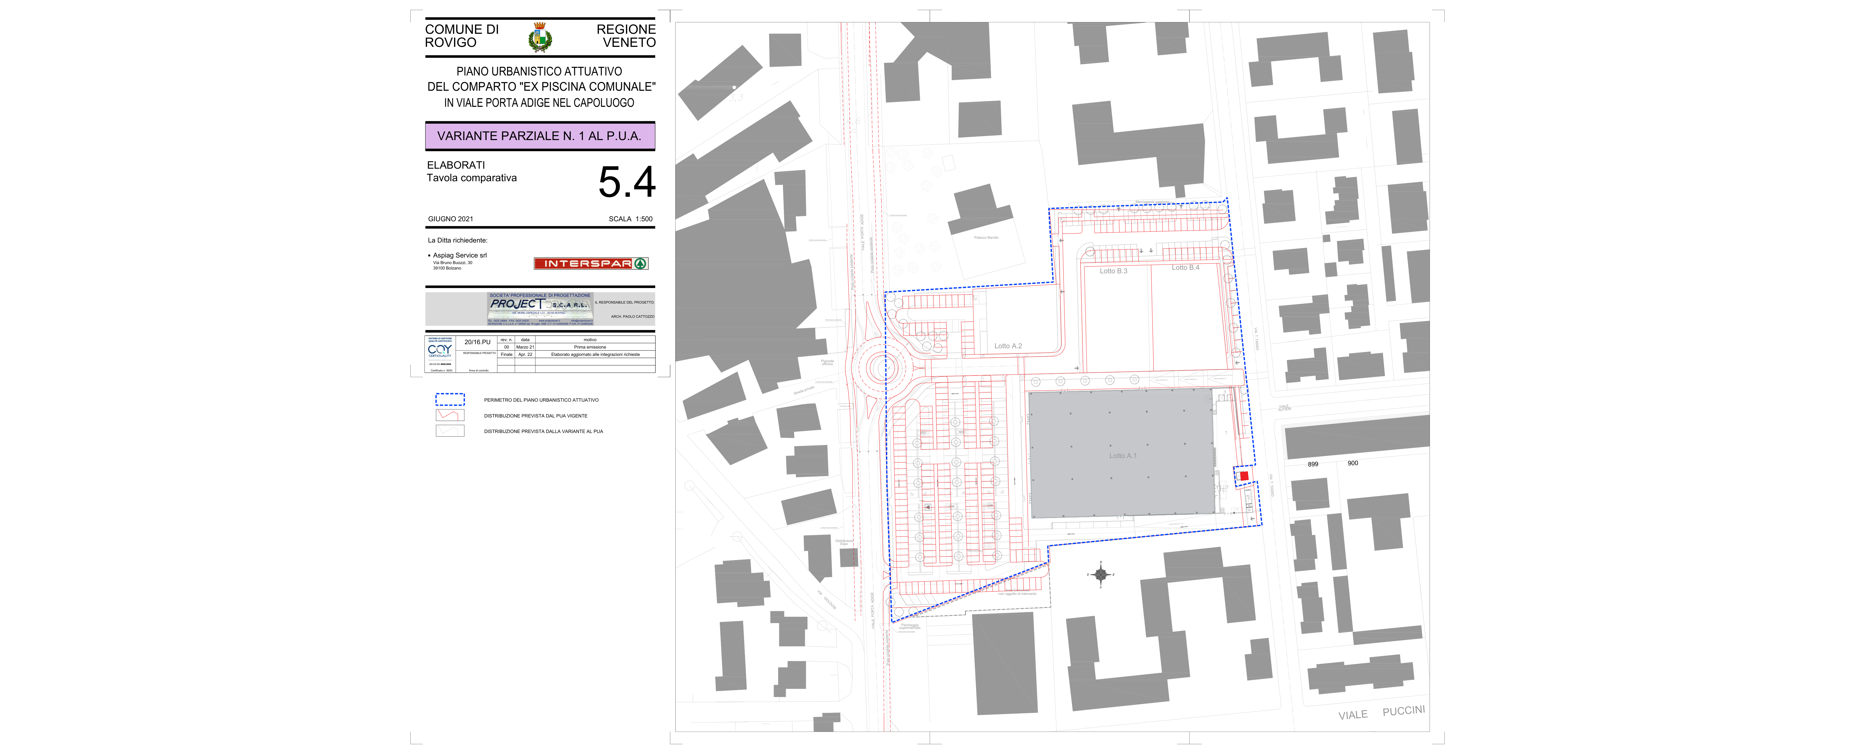Viewport: 1855px width, 754px height.
Task: Click the VIALE PUCCINI street label
Action: (1381, 712)
